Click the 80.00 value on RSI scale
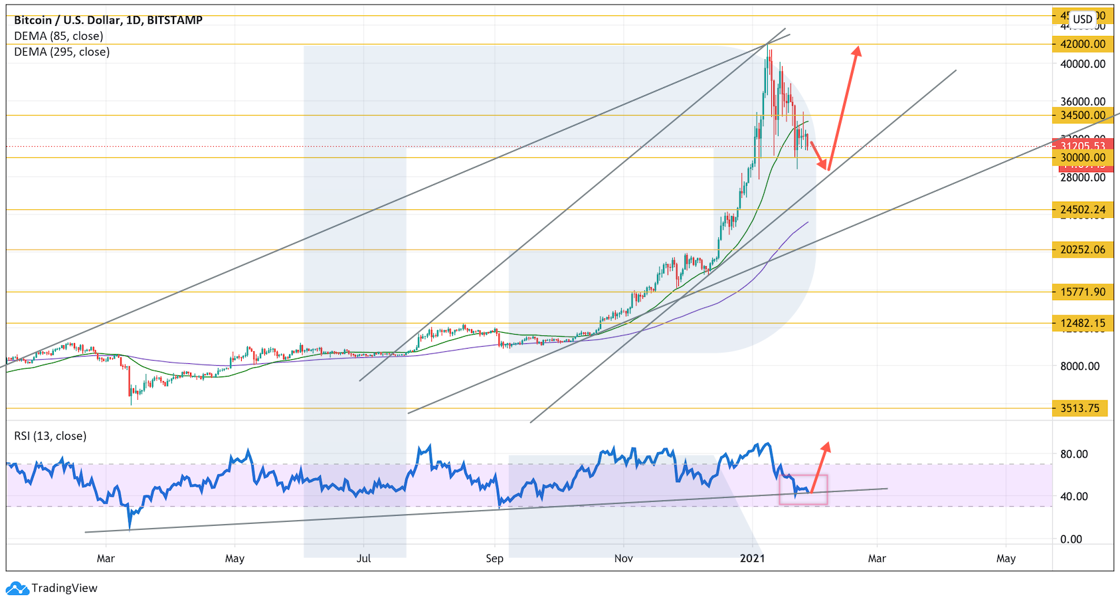 coord(1073,454)
